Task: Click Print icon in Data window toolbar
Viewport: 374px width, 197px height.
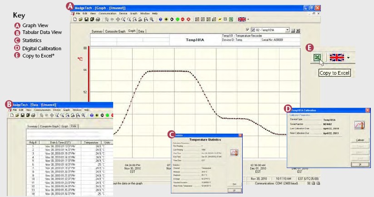Action: (33, 115)
